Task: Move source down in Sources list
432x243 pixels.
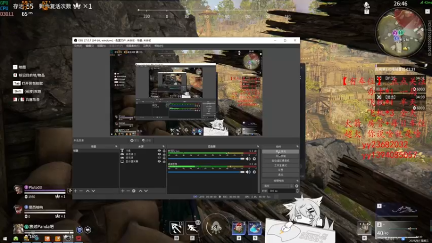Action: pos(146,191)
